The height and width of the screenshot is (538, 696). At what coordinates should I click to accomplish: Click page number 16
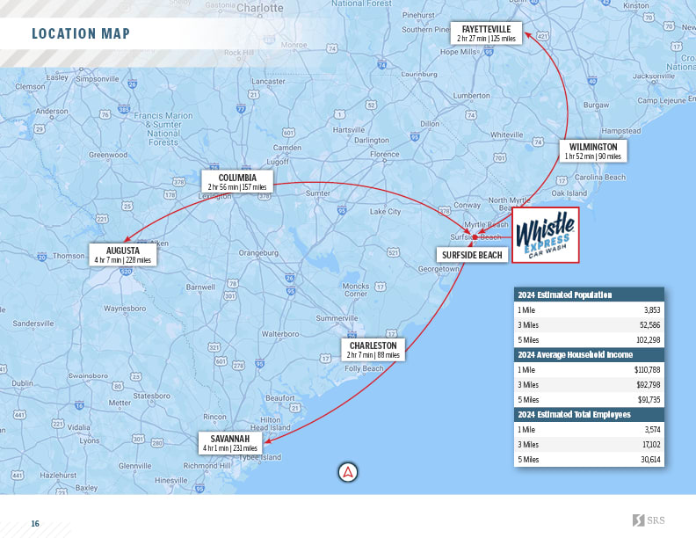[35, 524]
